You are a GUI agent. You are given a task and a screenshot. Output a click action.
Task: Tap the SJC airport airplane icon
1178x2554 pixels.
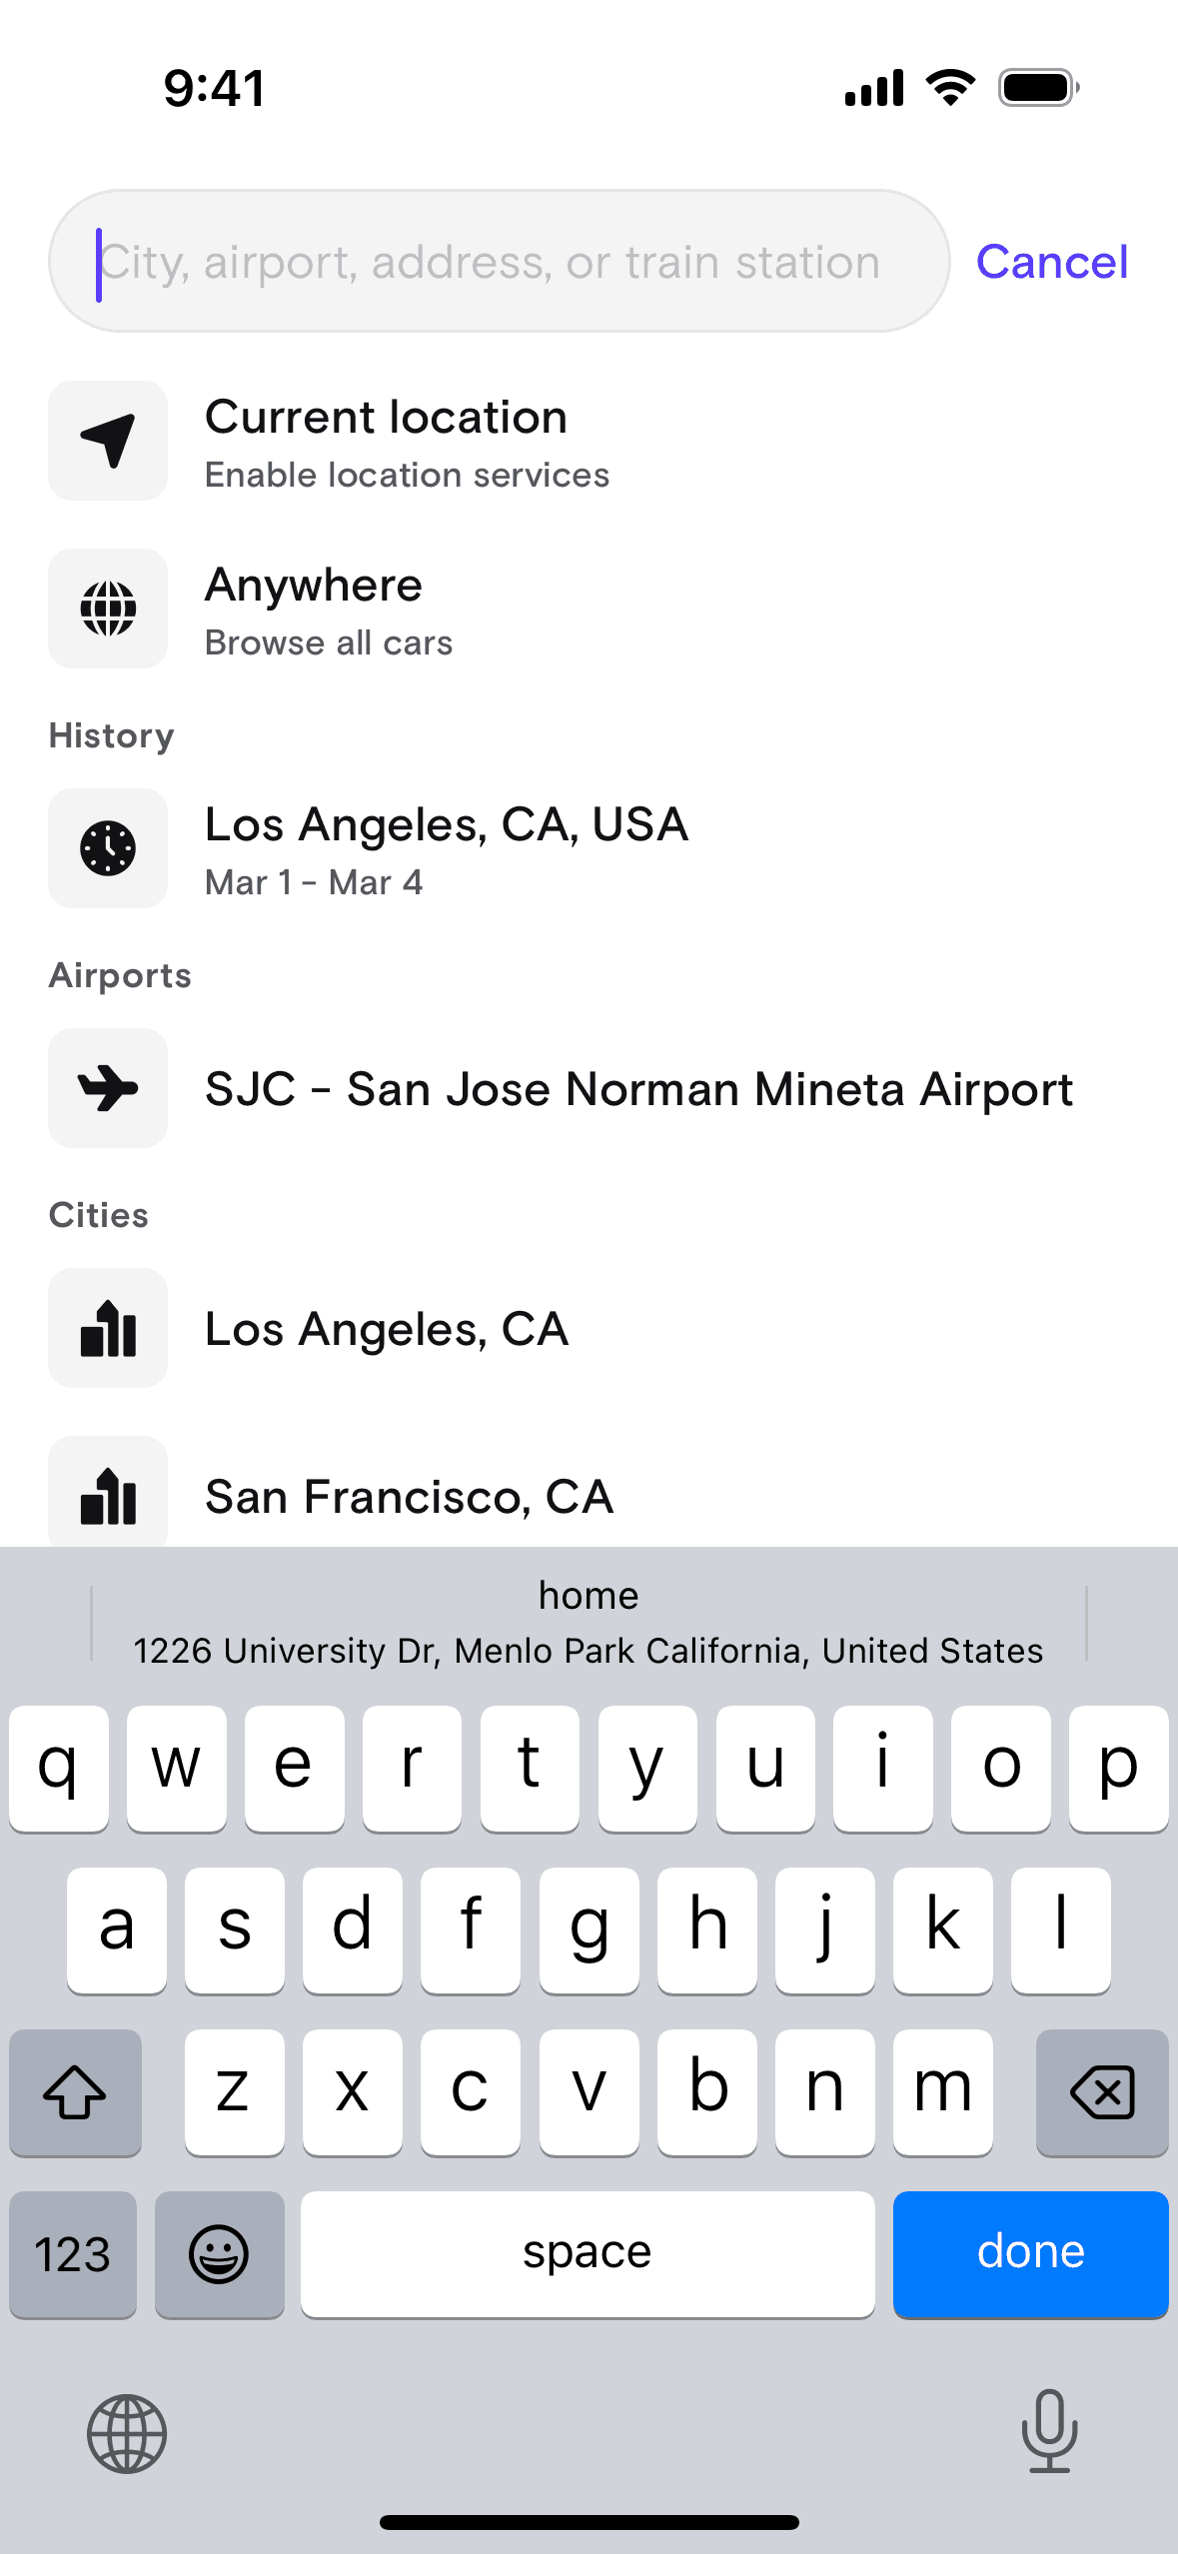click(108, 1088)
